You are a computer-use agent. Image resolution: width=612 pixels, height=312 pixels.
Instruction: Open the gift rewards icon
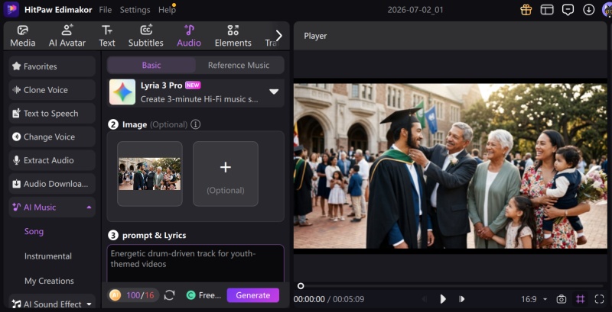pyautogui.click(x=526, y=10)
